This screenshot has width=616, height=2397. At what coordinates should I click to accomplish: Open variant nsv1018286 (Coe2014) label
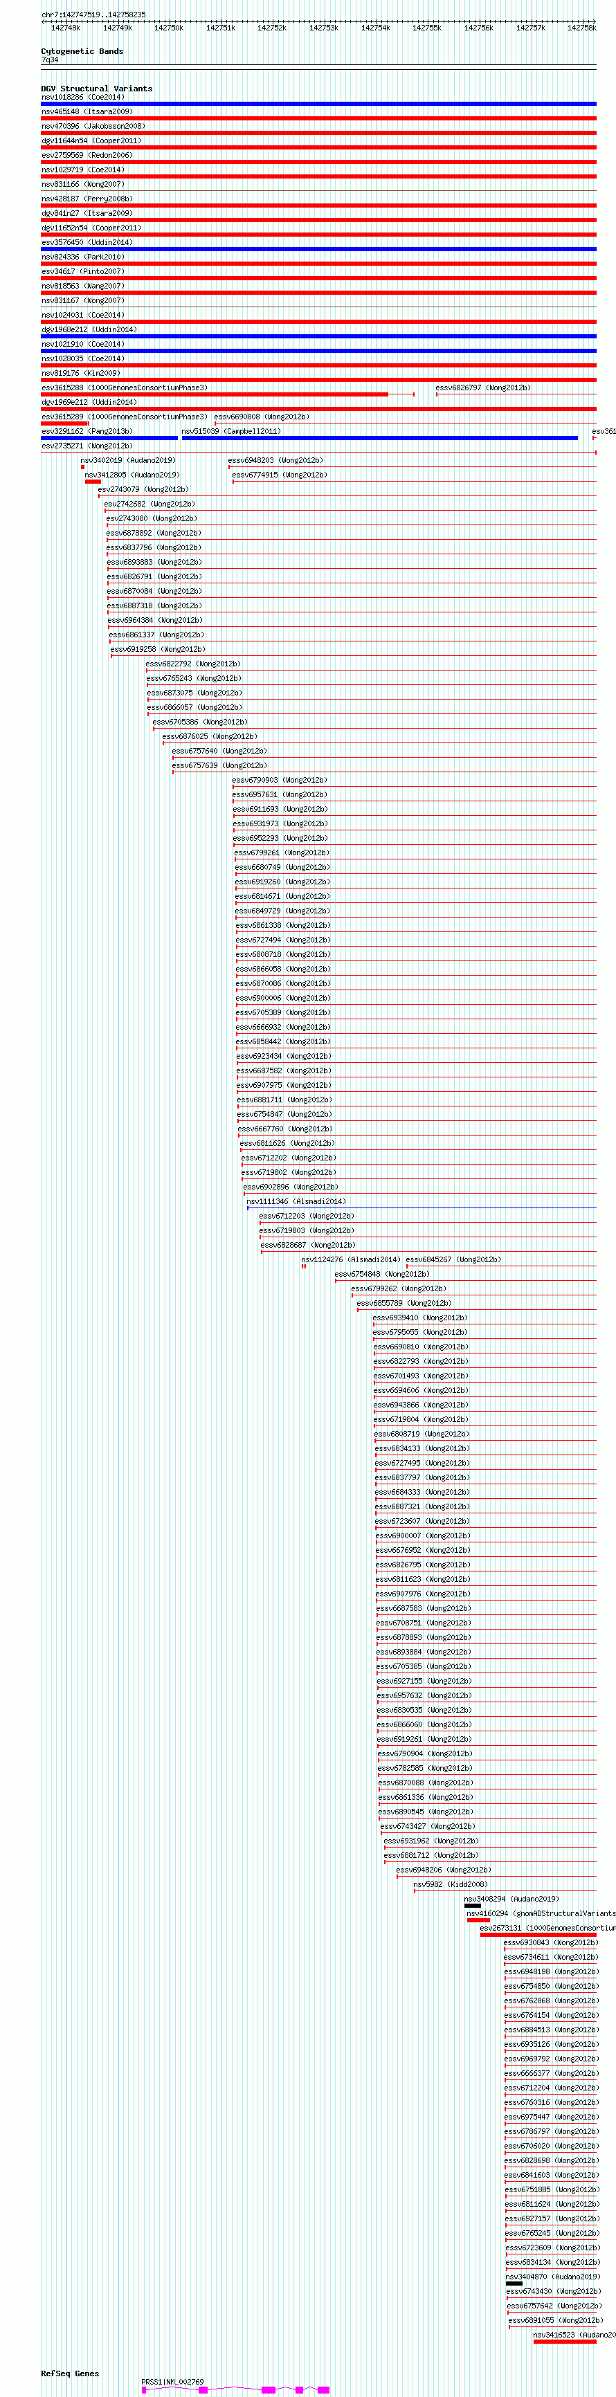[83, 97]
